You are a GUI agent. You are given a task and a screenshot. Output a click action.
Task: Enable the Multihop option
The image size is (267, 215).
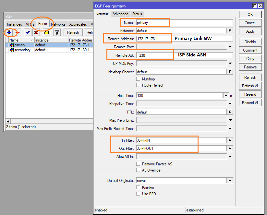138,79
